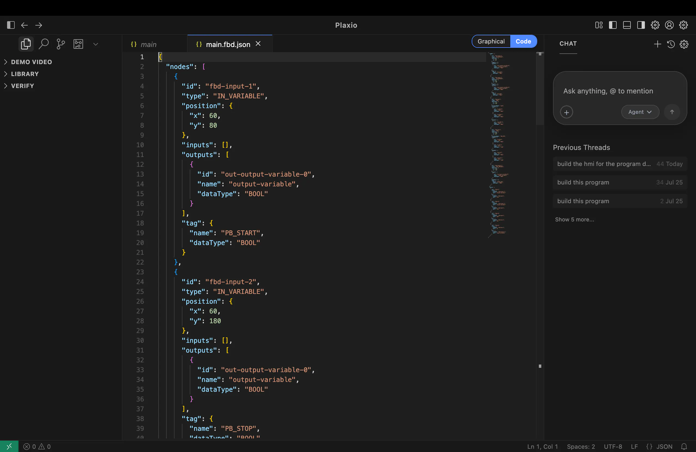Change encoding UTF-8 in status bar

(x=613, y=447)
